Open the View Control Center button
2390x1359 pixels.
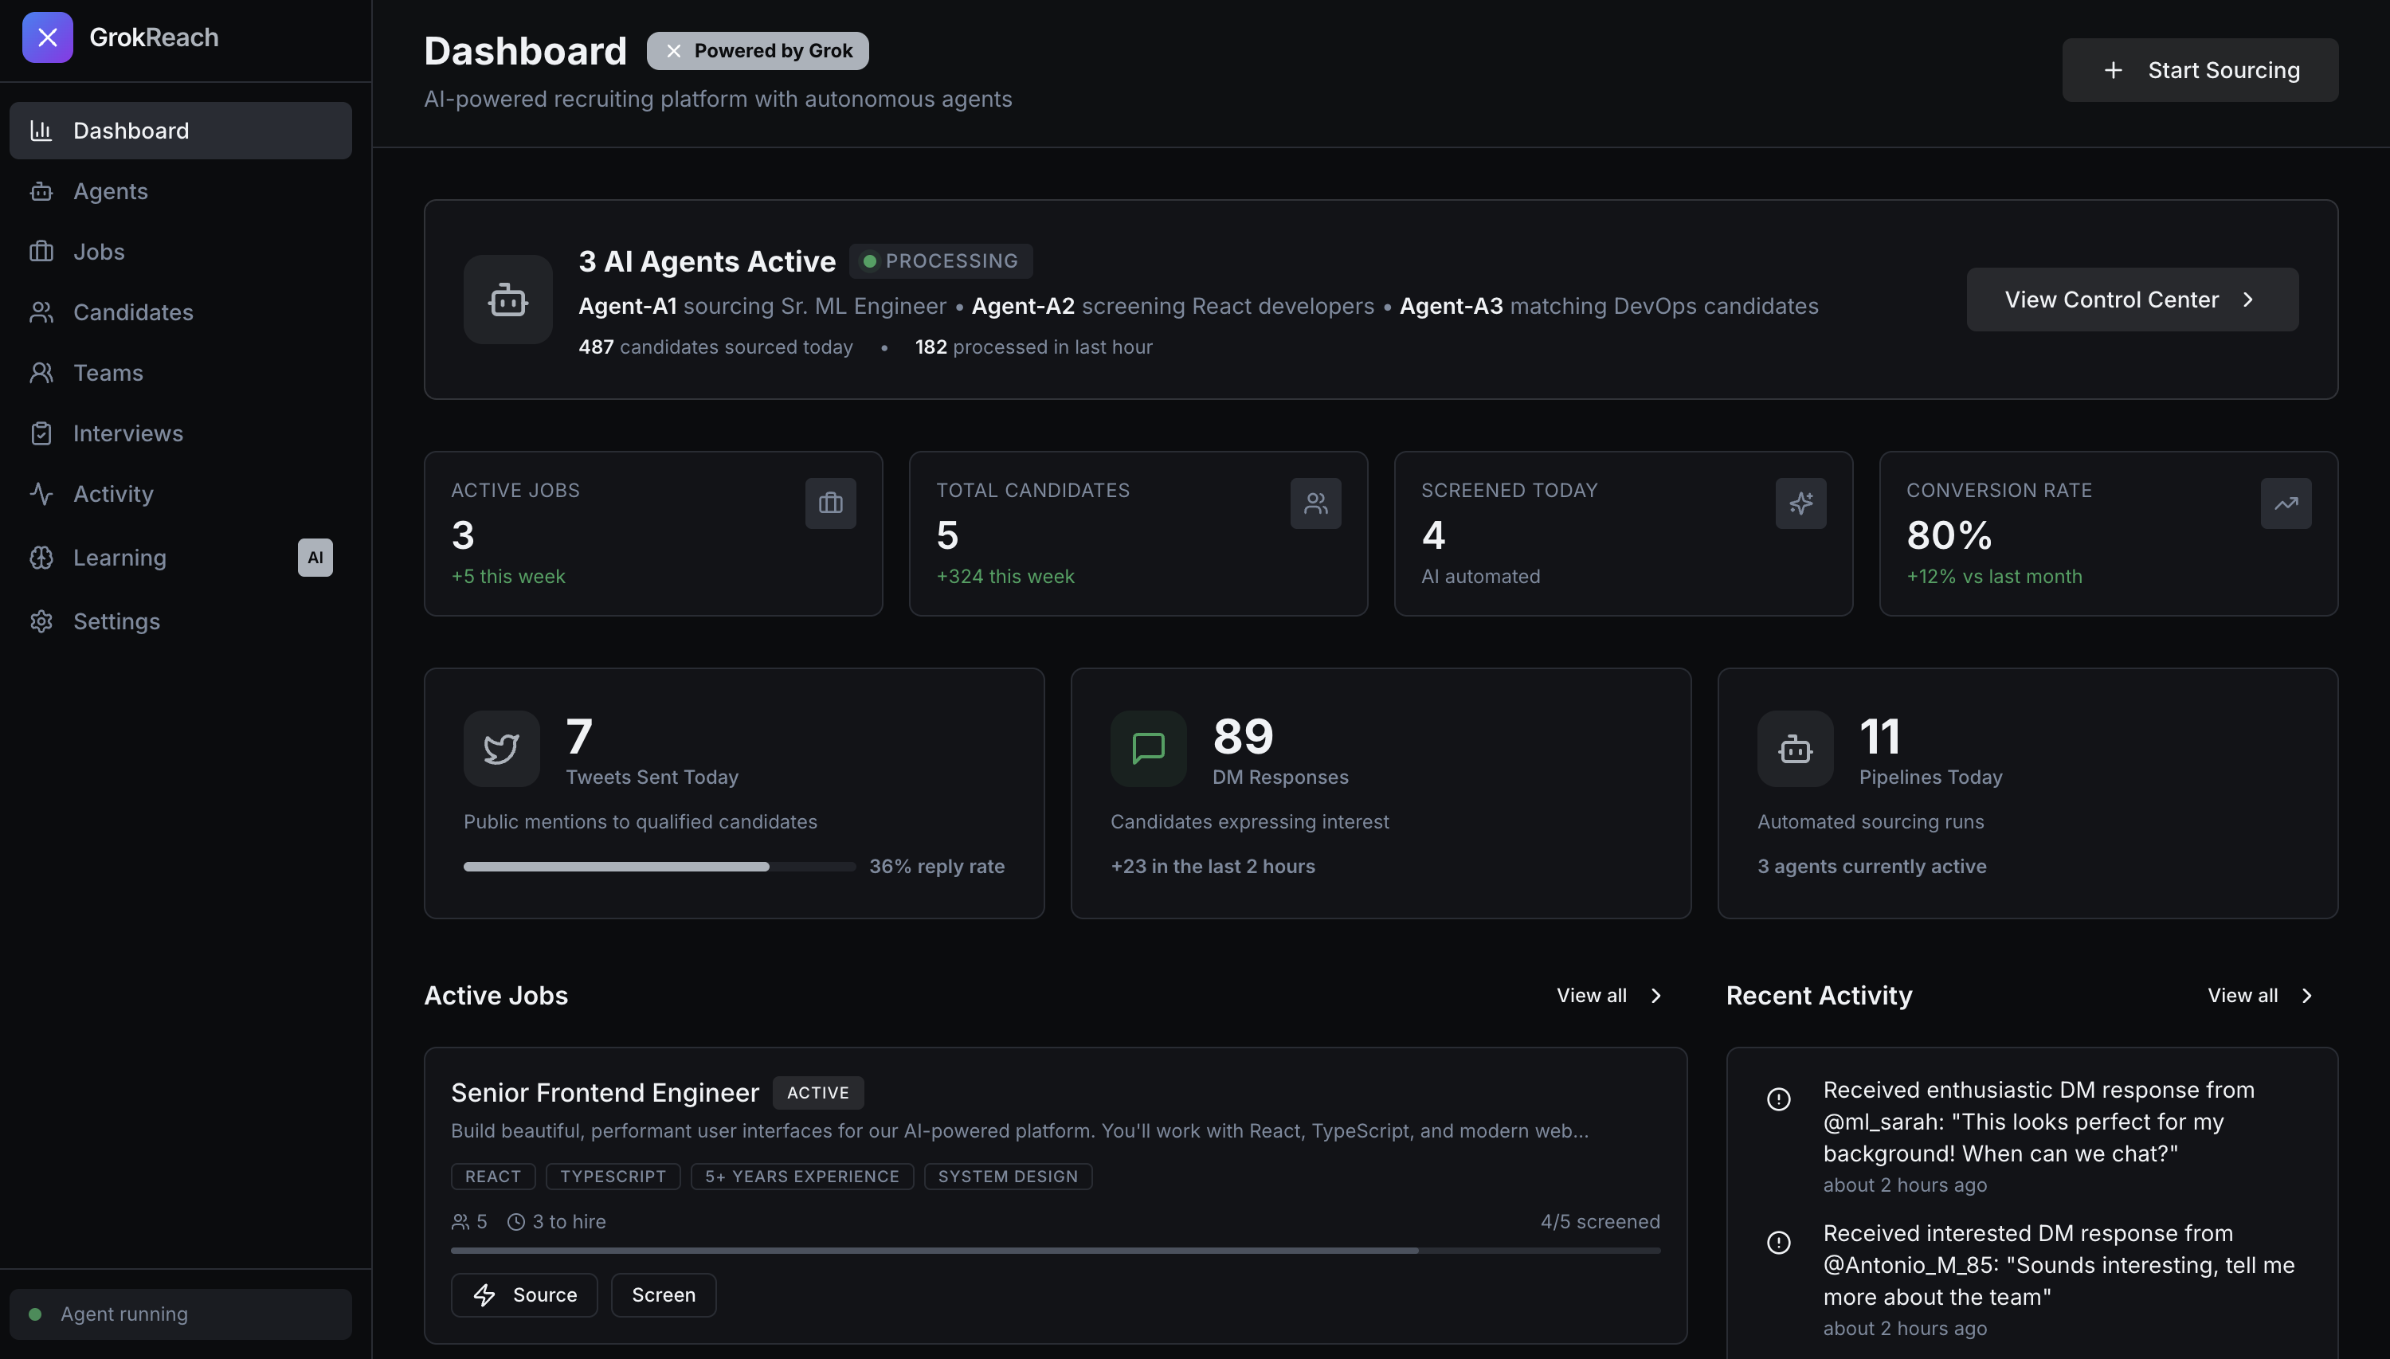(x=2132, y=300)
